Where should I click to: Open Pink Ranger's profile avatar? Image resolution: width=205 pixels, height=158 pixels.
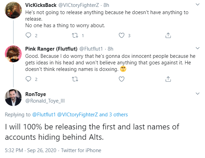(13, 54)
